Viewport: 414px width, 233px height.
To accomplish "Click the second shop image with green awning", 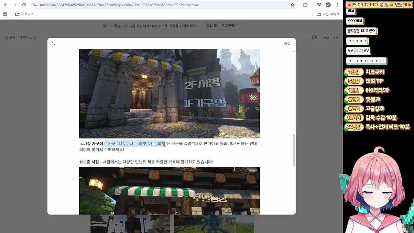I will pyautogui.click(x=169, y=191).
